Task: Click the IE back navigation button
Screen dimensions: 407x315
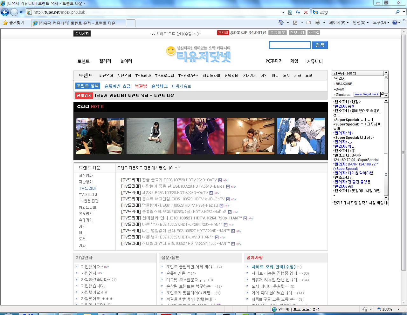Action: pos(5,12)
